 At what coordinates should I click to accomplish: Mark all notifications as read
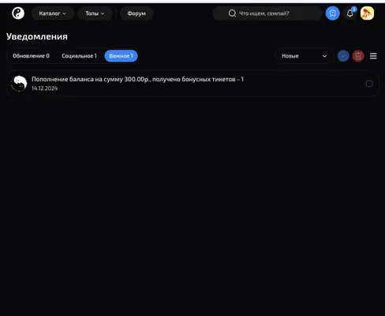pos(343,56)
